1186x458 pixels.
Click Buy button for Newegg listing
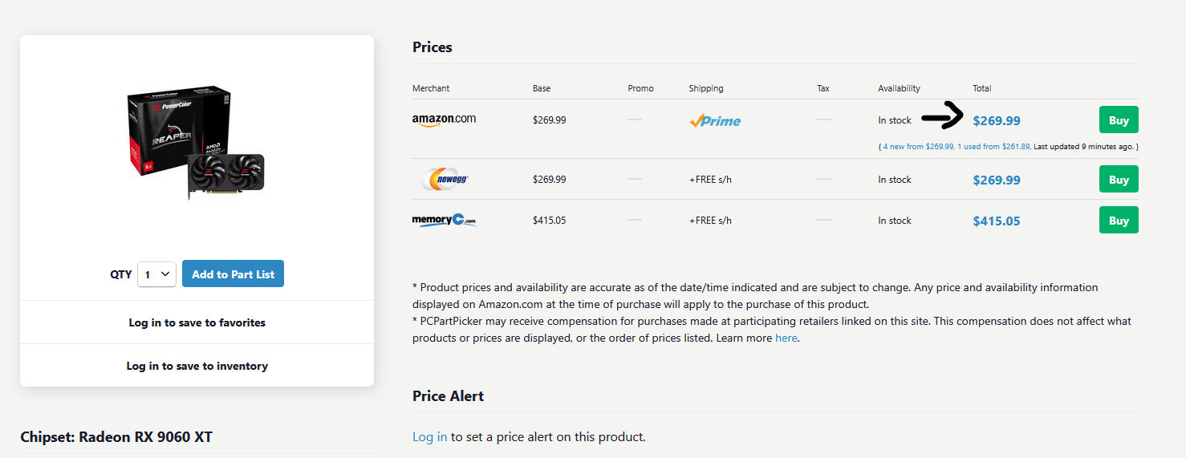click(x=1119, y=180)
